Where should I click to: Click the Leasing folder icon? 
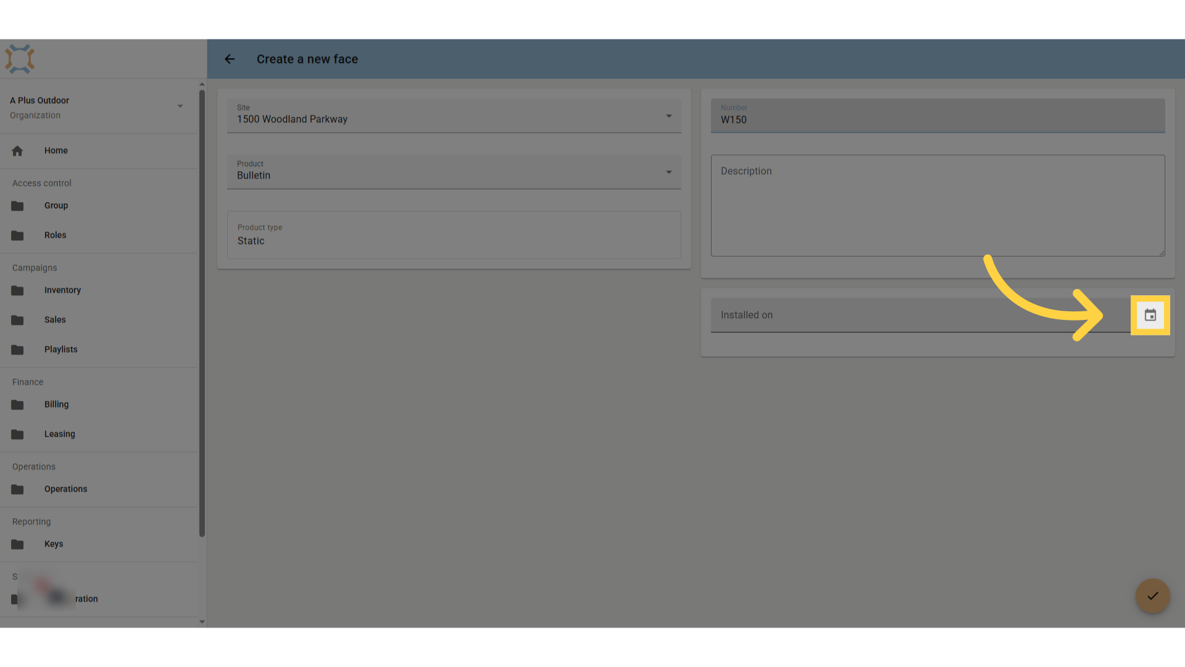(17, 434)
